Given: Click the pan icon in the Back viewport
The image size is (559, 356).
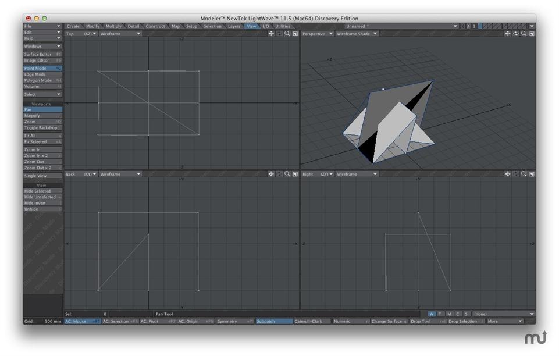Looking at the screenshot, I should pos(271,174).
